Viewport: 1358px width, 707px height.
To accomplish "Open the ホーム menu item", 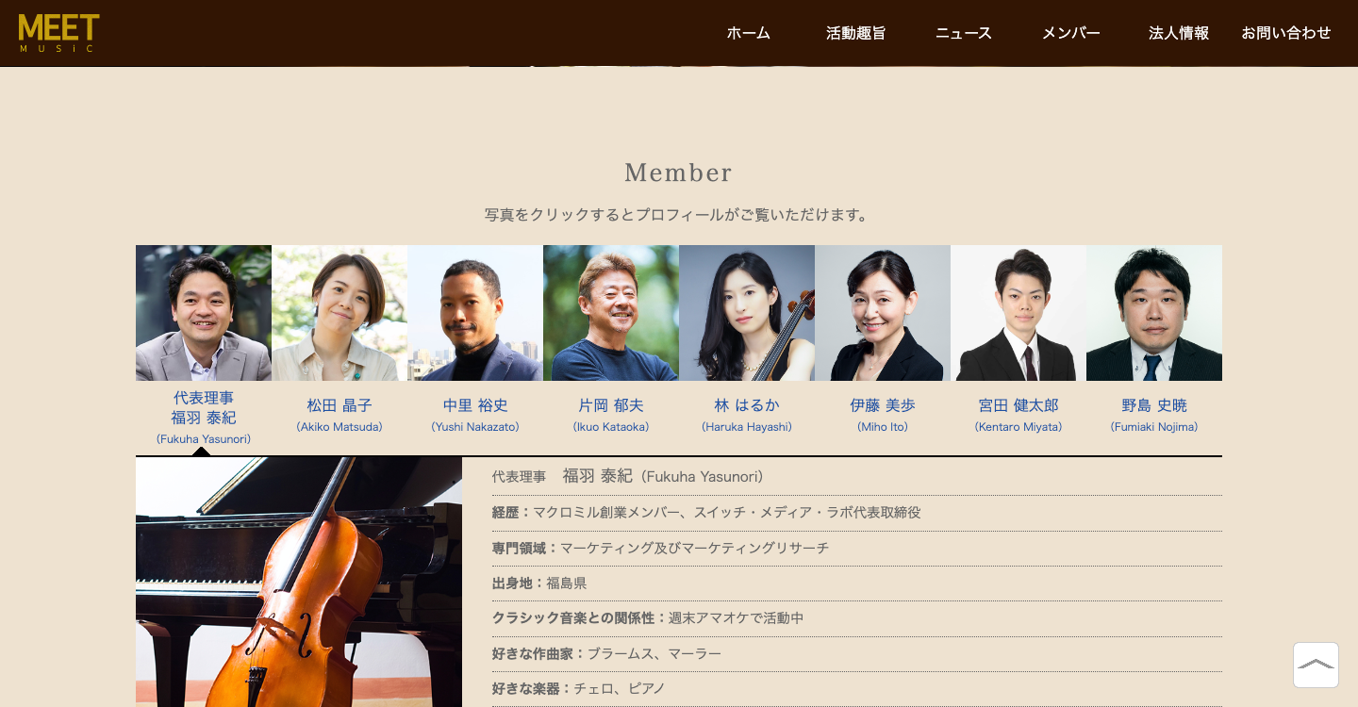I will click(x=749, y=33).
